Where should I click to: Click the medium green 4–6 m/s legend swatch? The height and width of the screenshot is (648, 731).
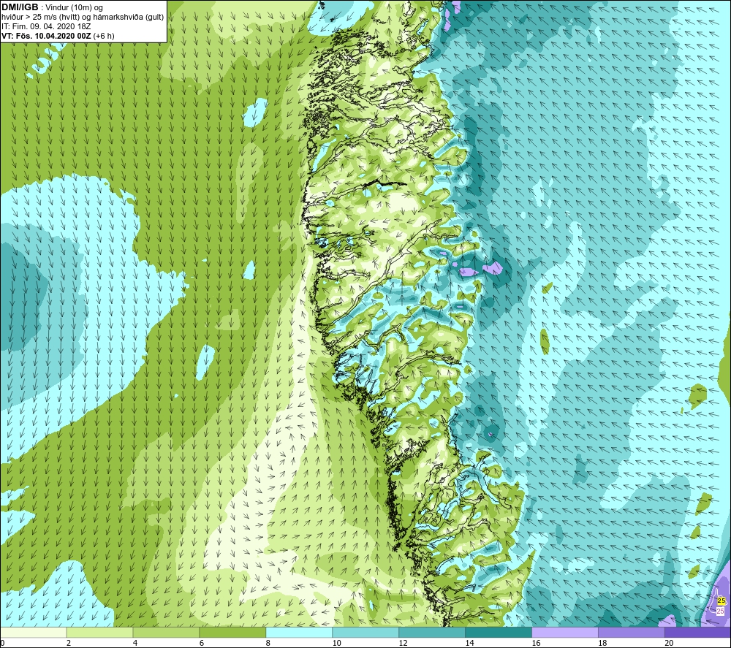pos(166,632)
